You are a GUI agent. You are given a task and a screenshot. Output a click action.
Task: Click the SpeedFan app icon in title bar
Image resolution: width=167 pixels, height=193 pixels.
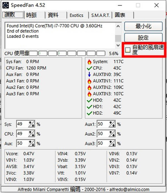(6, 5)
